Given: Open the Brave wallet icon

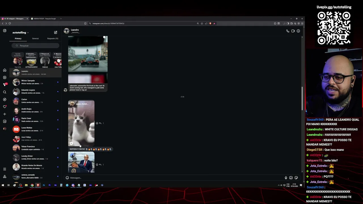Looking at the screenshot, I should 291,24.
